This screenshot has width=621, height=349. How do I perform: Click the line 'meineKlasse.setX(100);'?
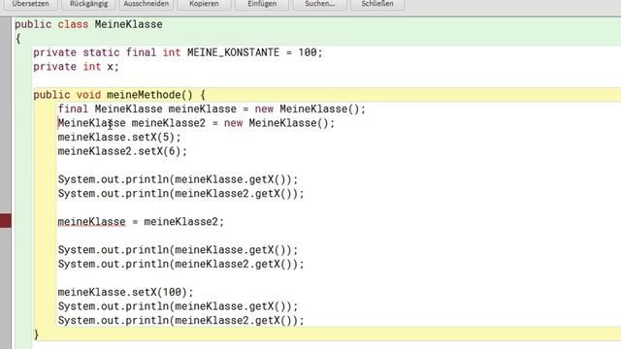click(x=125, y=292)
